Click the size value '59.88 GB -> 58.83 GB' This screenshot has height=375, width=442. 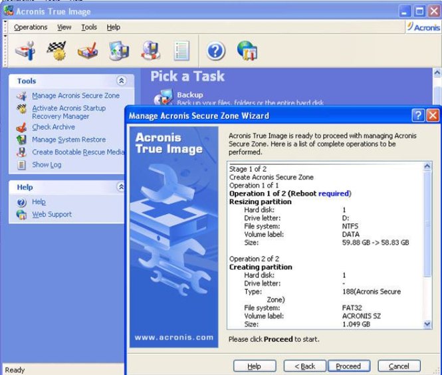click(376, 243)
